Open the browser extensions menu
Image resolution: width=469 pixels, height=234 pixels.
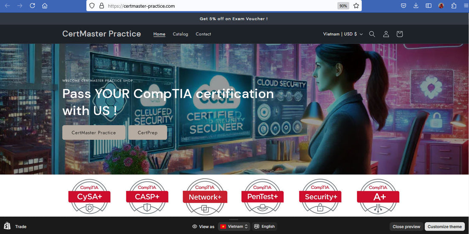tap(454, 6)
